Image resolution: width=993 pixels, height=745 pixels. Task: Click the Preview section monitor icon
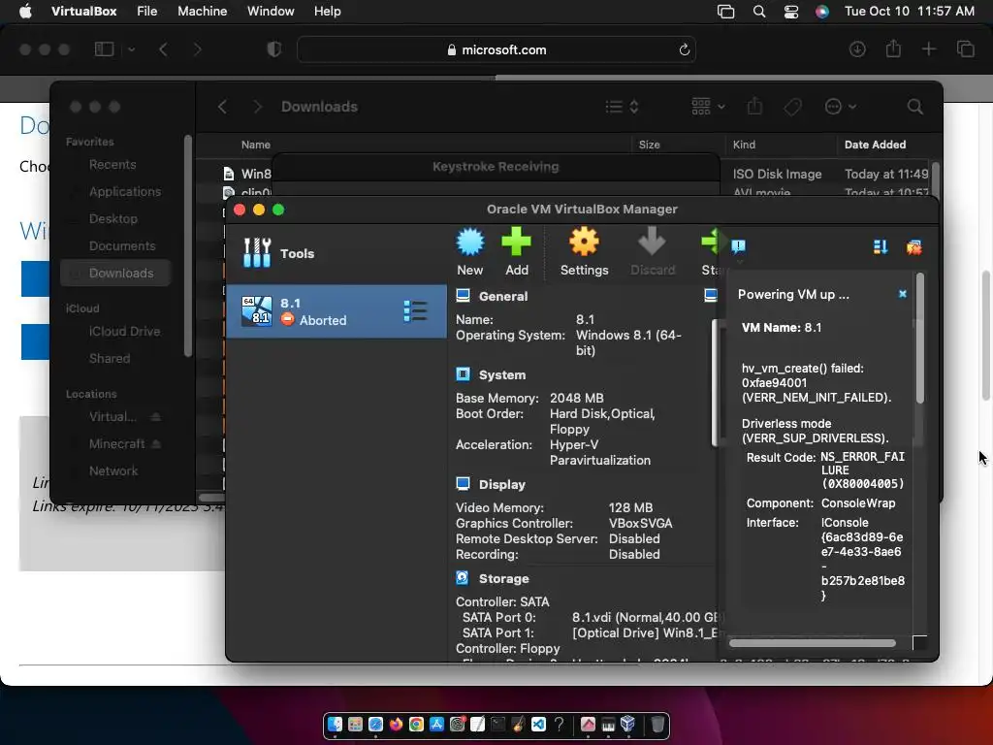click(711, 295)
